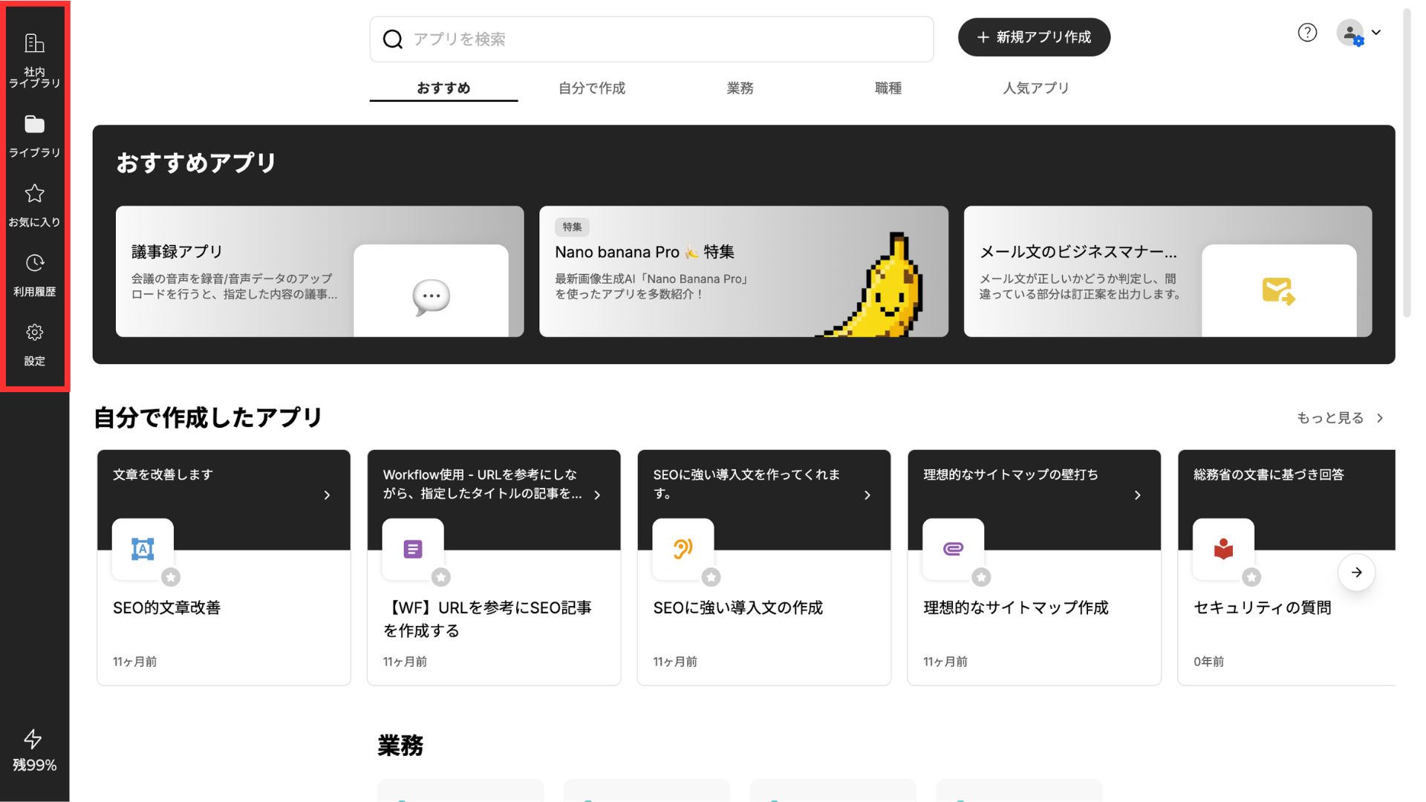Open the Nano banana Pro 特集 banner
Screen dimensions: 1426x802
tap(743, 271)
